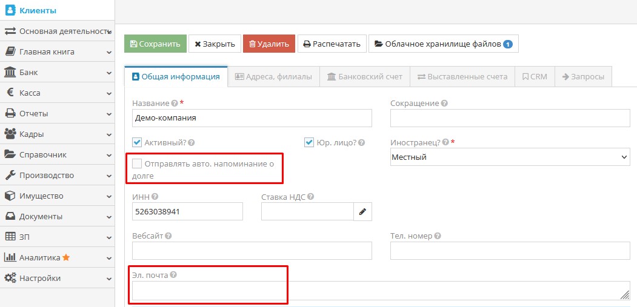Click the pencil edit icon beside Ставка НДС
The image size is (637, 307).
(x=362, y=211)
